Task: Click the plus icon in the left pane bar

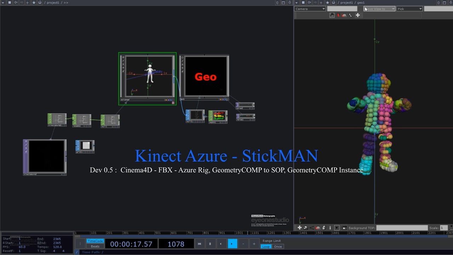Action: [28, 2]
